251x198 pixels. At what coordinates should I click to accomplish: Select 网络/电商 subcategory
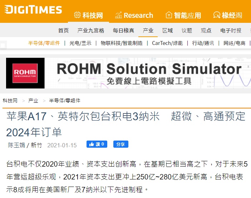point(234,43)
